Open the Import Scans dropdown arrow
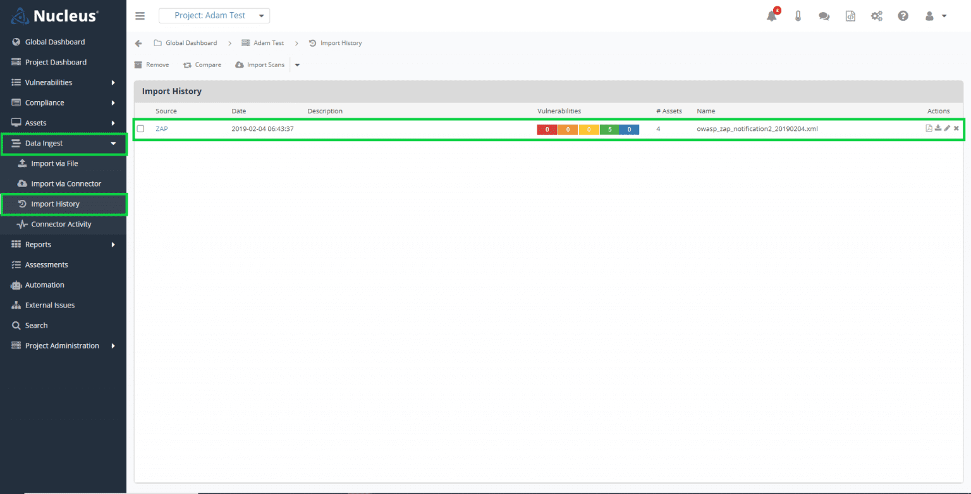This screenshot has width=971, height=494. [x=296, y=65]
